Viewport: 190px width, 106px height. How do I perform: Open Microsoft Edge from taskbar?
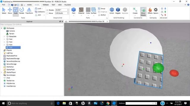point(58,103)
